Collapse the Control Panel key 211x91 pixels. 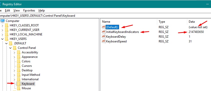pyautogui.click(x=11, y=48)
